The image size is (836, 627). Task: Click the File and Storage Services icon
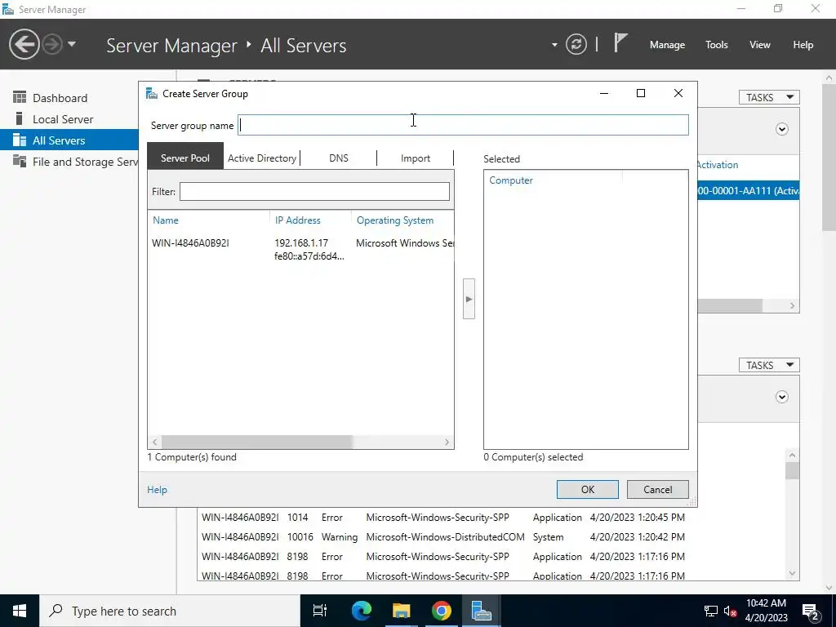click(20, 161)
